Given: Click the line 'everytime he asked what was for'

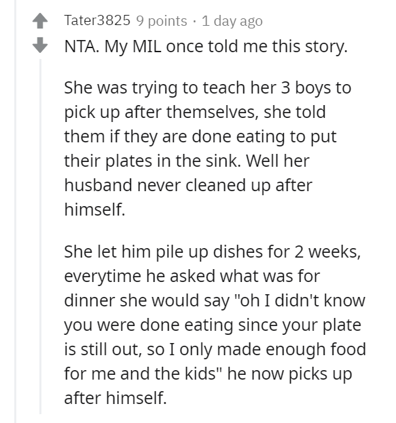Looking at the screenshot, I should (192, 276).
